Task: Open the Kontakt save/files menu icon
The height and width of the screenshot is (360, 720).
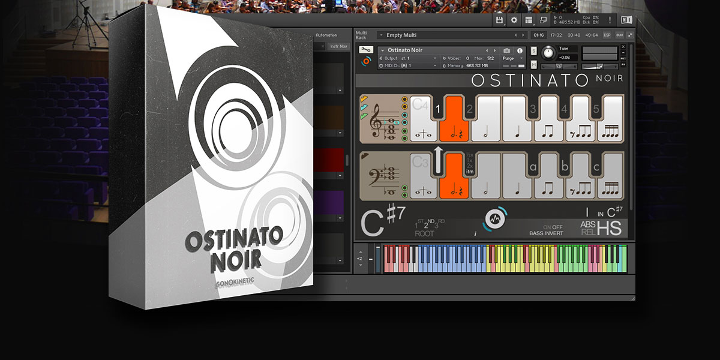Action: click(499, 20)
